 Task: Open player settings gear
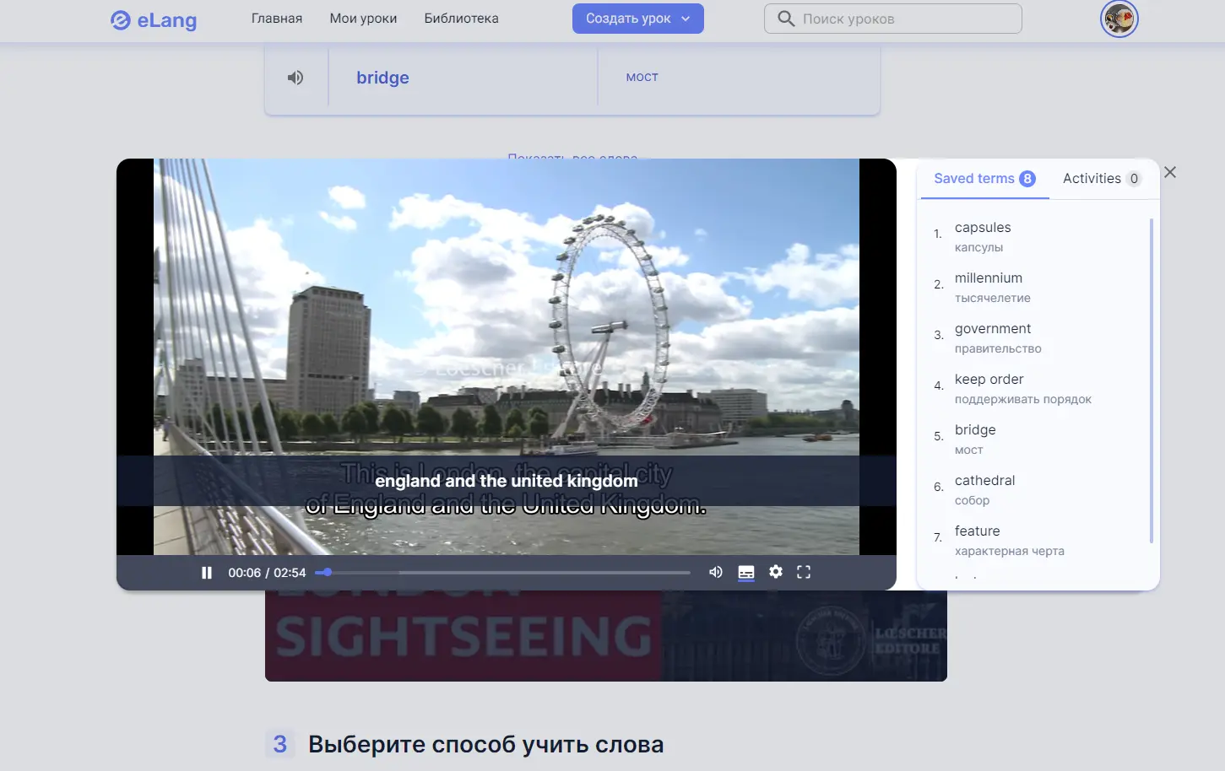[x=775, y=572]
